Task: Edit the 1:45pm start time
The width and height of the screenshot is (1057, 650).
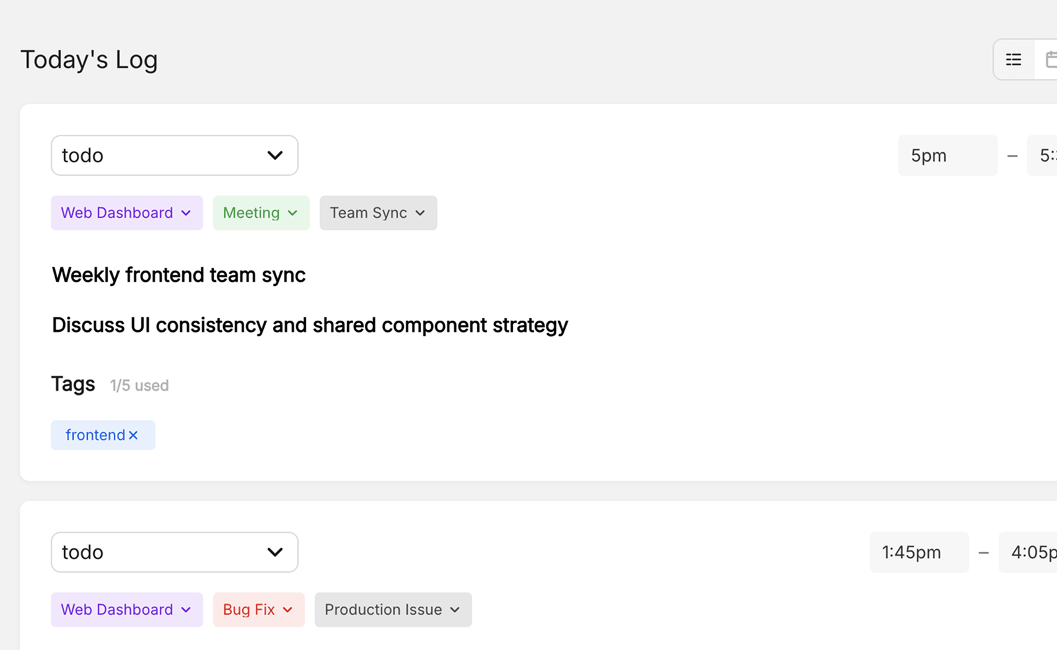Action: [918, 552]
